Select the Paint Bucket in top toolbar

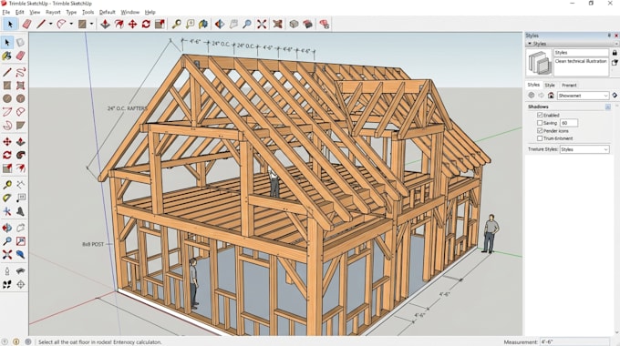click(203, 24)
